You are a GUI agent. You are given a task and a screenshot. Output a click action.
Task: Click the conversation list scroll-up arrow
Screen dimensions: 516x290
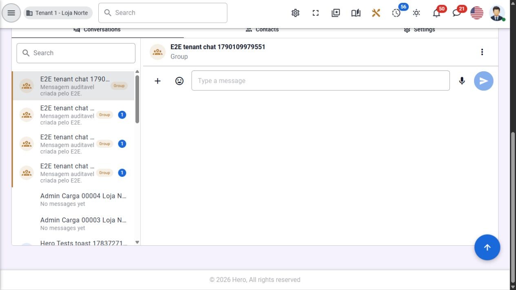pyautogui.click(x=137, y=72)
